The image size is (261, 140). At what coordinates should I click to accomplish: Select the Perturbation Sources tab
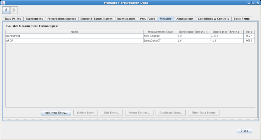[62, 19]
